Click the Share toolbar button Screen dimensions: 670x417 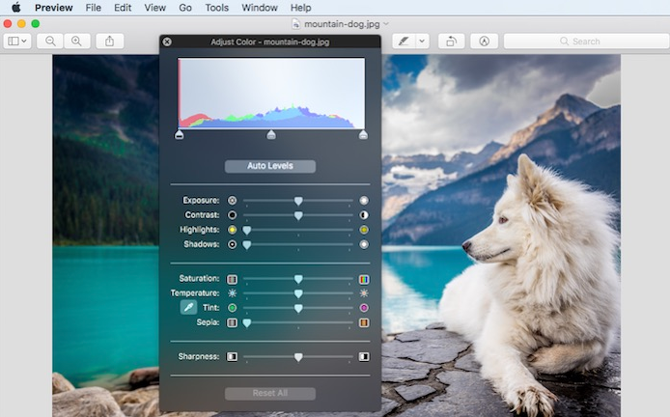click(x=110, y=41)
